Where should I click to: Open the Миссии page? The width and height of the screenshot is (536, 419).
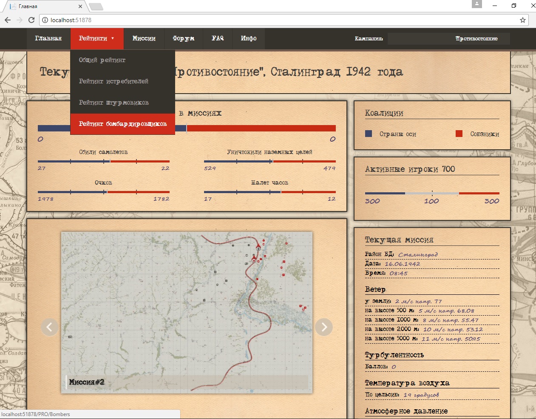[144, 39]
